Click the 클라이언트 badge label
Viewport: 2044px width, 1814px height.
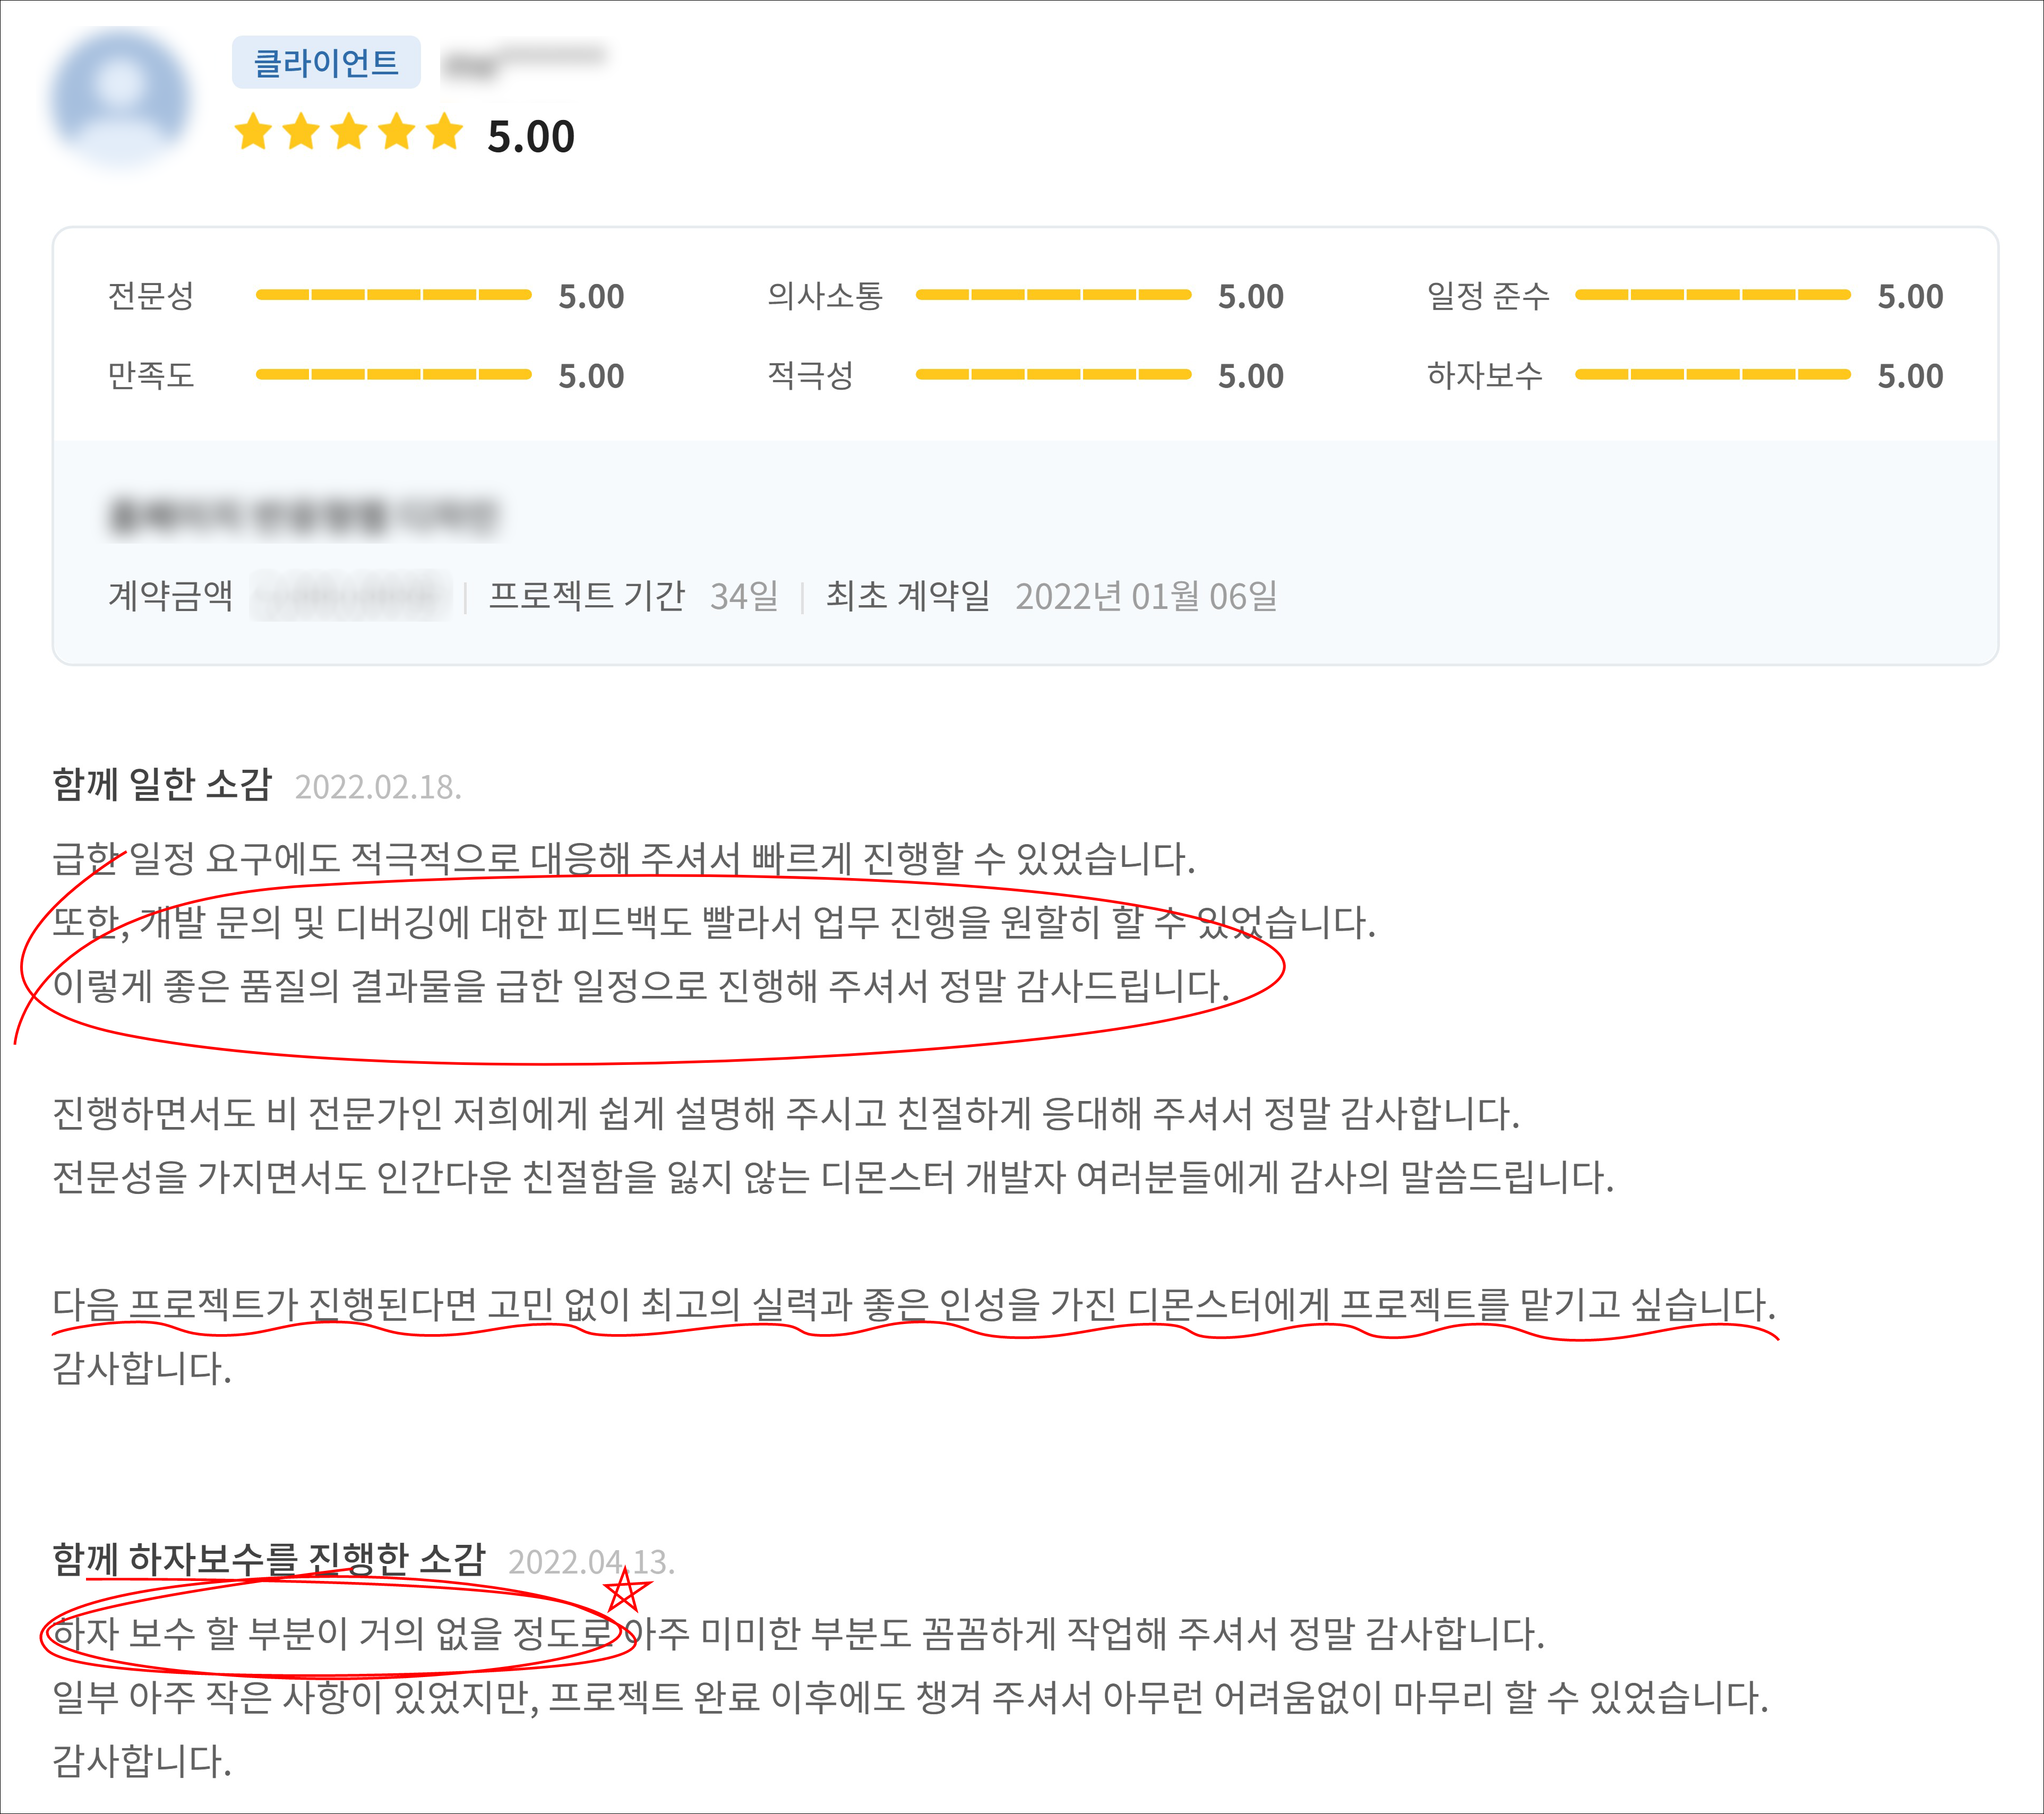pos(326,63)
